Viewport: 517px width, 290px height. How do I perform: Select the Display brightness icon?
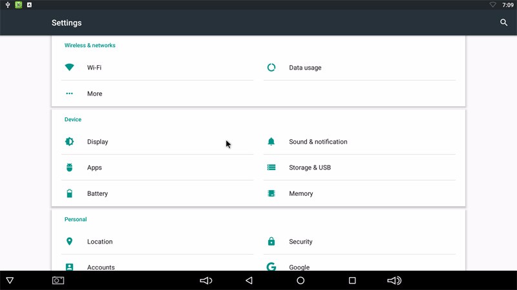click(x=70, y=142)
